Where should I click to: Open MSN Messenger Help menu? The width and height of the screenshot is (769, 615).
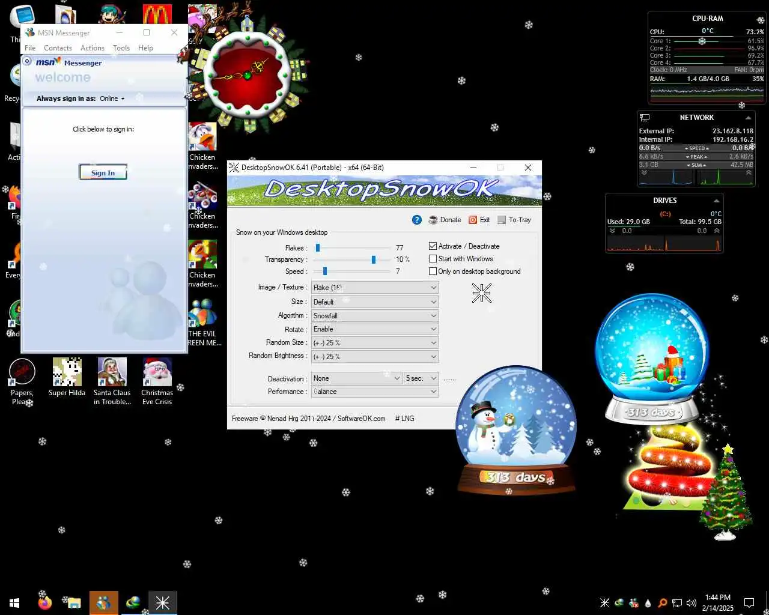tap(145, 48)
